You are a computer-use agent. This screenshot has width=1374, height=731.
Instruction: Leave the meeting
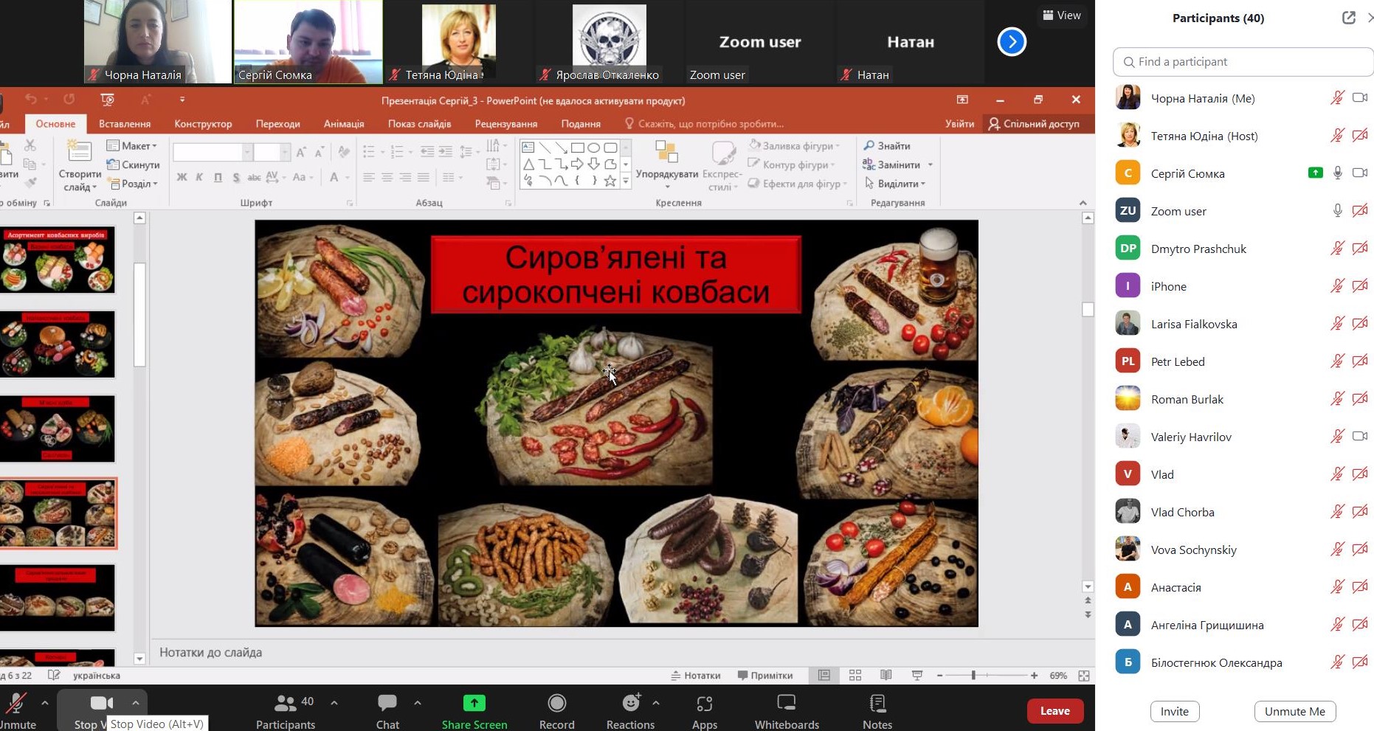point(1054,711)
